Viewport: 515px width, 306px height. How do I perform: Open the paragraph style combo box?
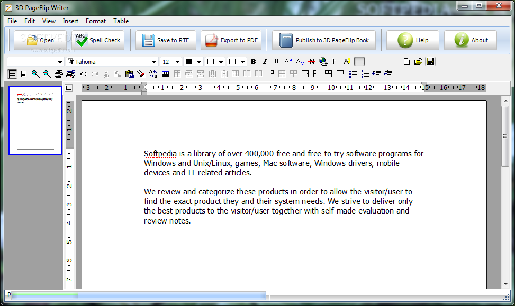pos(35,62)
